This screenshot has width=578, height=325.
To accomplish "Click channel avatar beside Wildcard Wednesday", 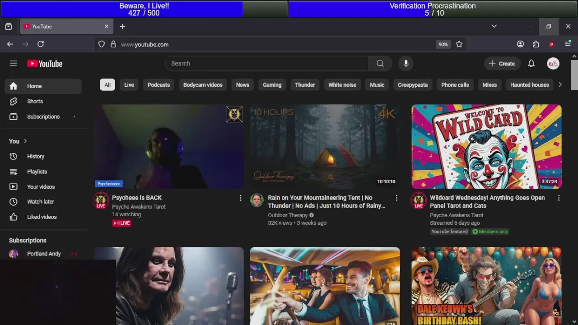I will 419,200.
